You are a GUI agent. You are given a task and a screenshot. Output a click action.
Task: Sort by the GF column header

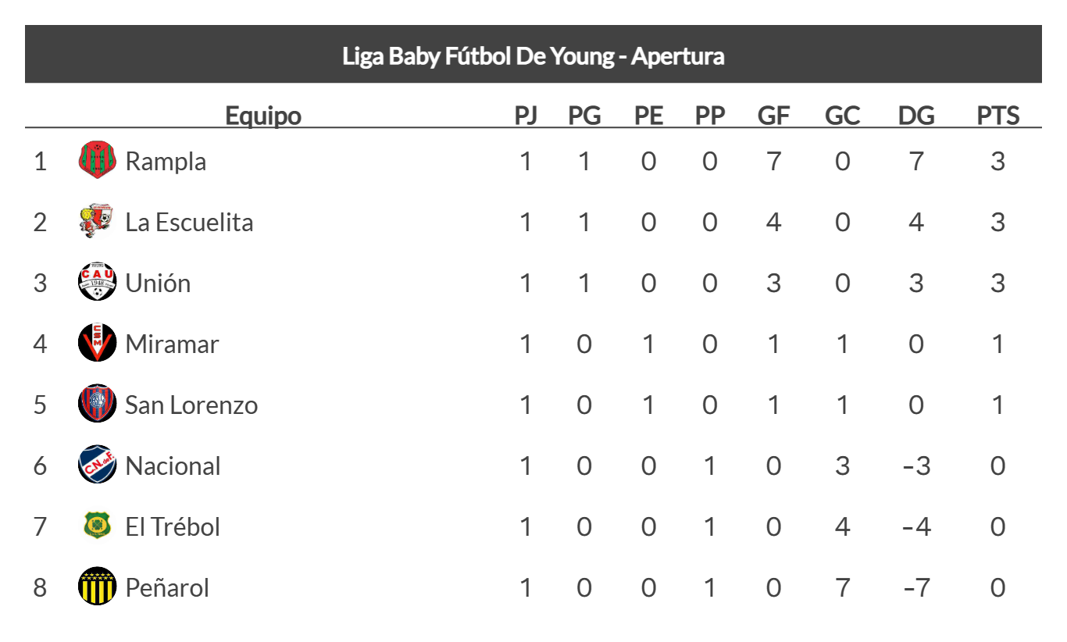pos(773,116)
